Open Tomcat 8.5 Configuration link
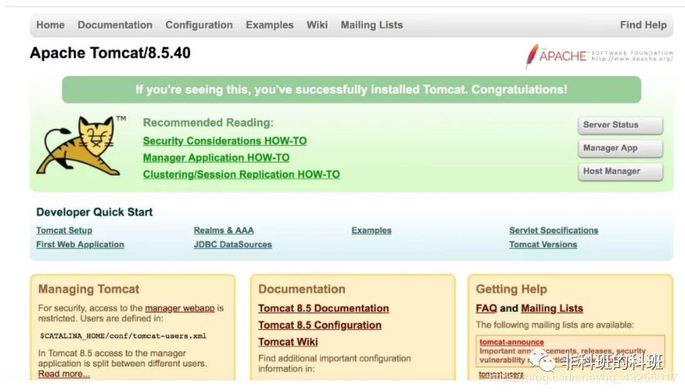Viewport: 685px width, 392px height. 320,326
